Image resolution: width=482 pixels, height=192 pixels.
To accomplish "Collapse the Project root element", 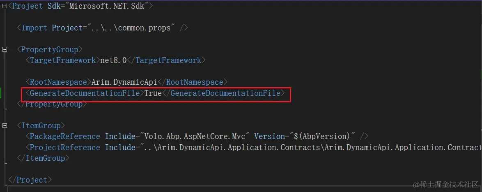I will click(x=5, y=6).
